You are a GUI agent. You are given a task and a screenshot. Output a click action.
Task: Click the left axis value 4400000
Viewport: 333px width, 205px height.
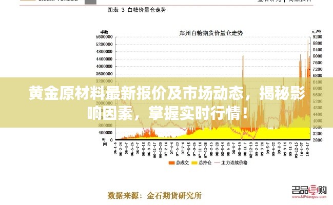pos(104,59)
